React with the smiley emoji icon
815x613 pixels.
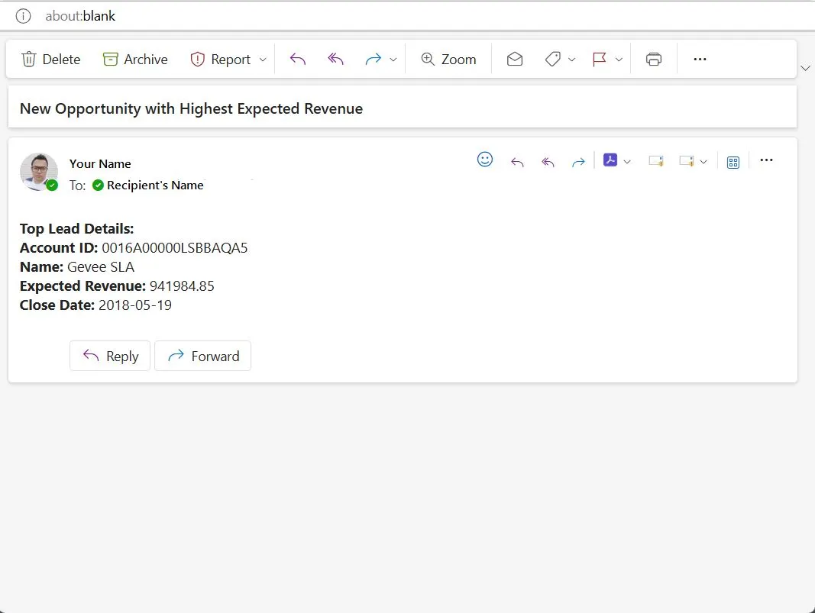[x=485, y=160]
